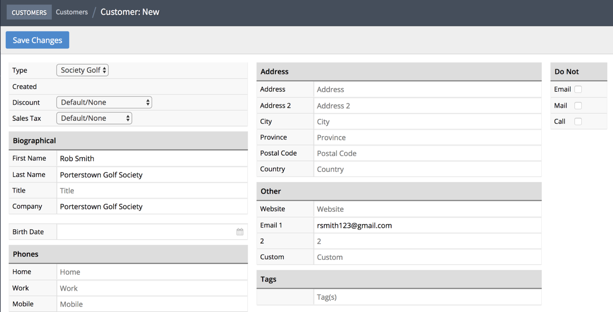Enable the Do Not Email checkbox
Screen dimensions: 613x312
click(x=578, y=89)
